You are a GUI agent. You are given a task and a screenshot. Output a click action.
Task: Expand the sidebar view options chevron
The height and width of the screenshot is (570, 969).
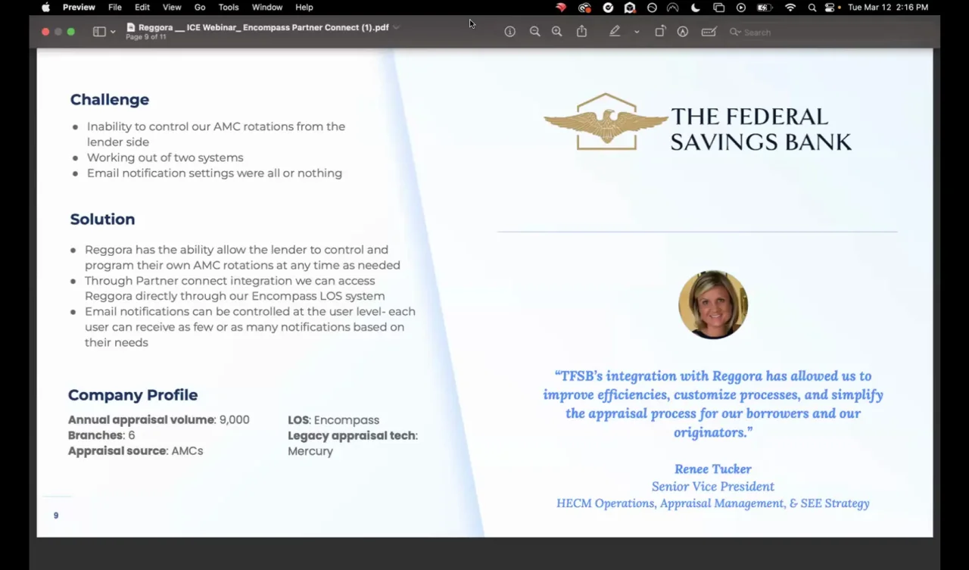point(113,32)
